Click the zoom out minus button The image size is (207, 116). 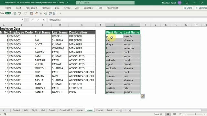coord(186,114)
